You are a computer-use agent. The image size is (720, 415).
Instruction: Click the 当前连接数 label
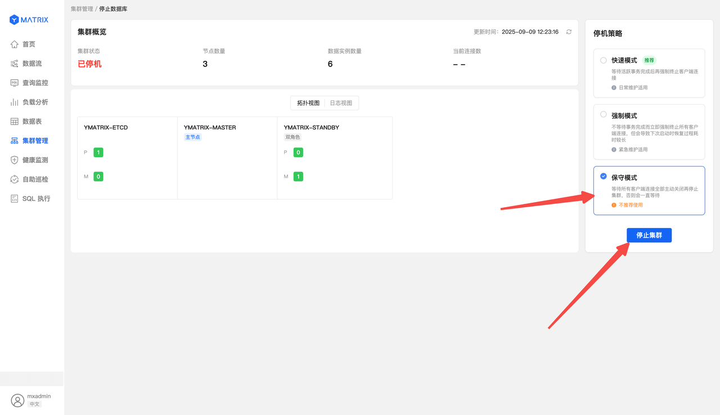click(467, 51)
